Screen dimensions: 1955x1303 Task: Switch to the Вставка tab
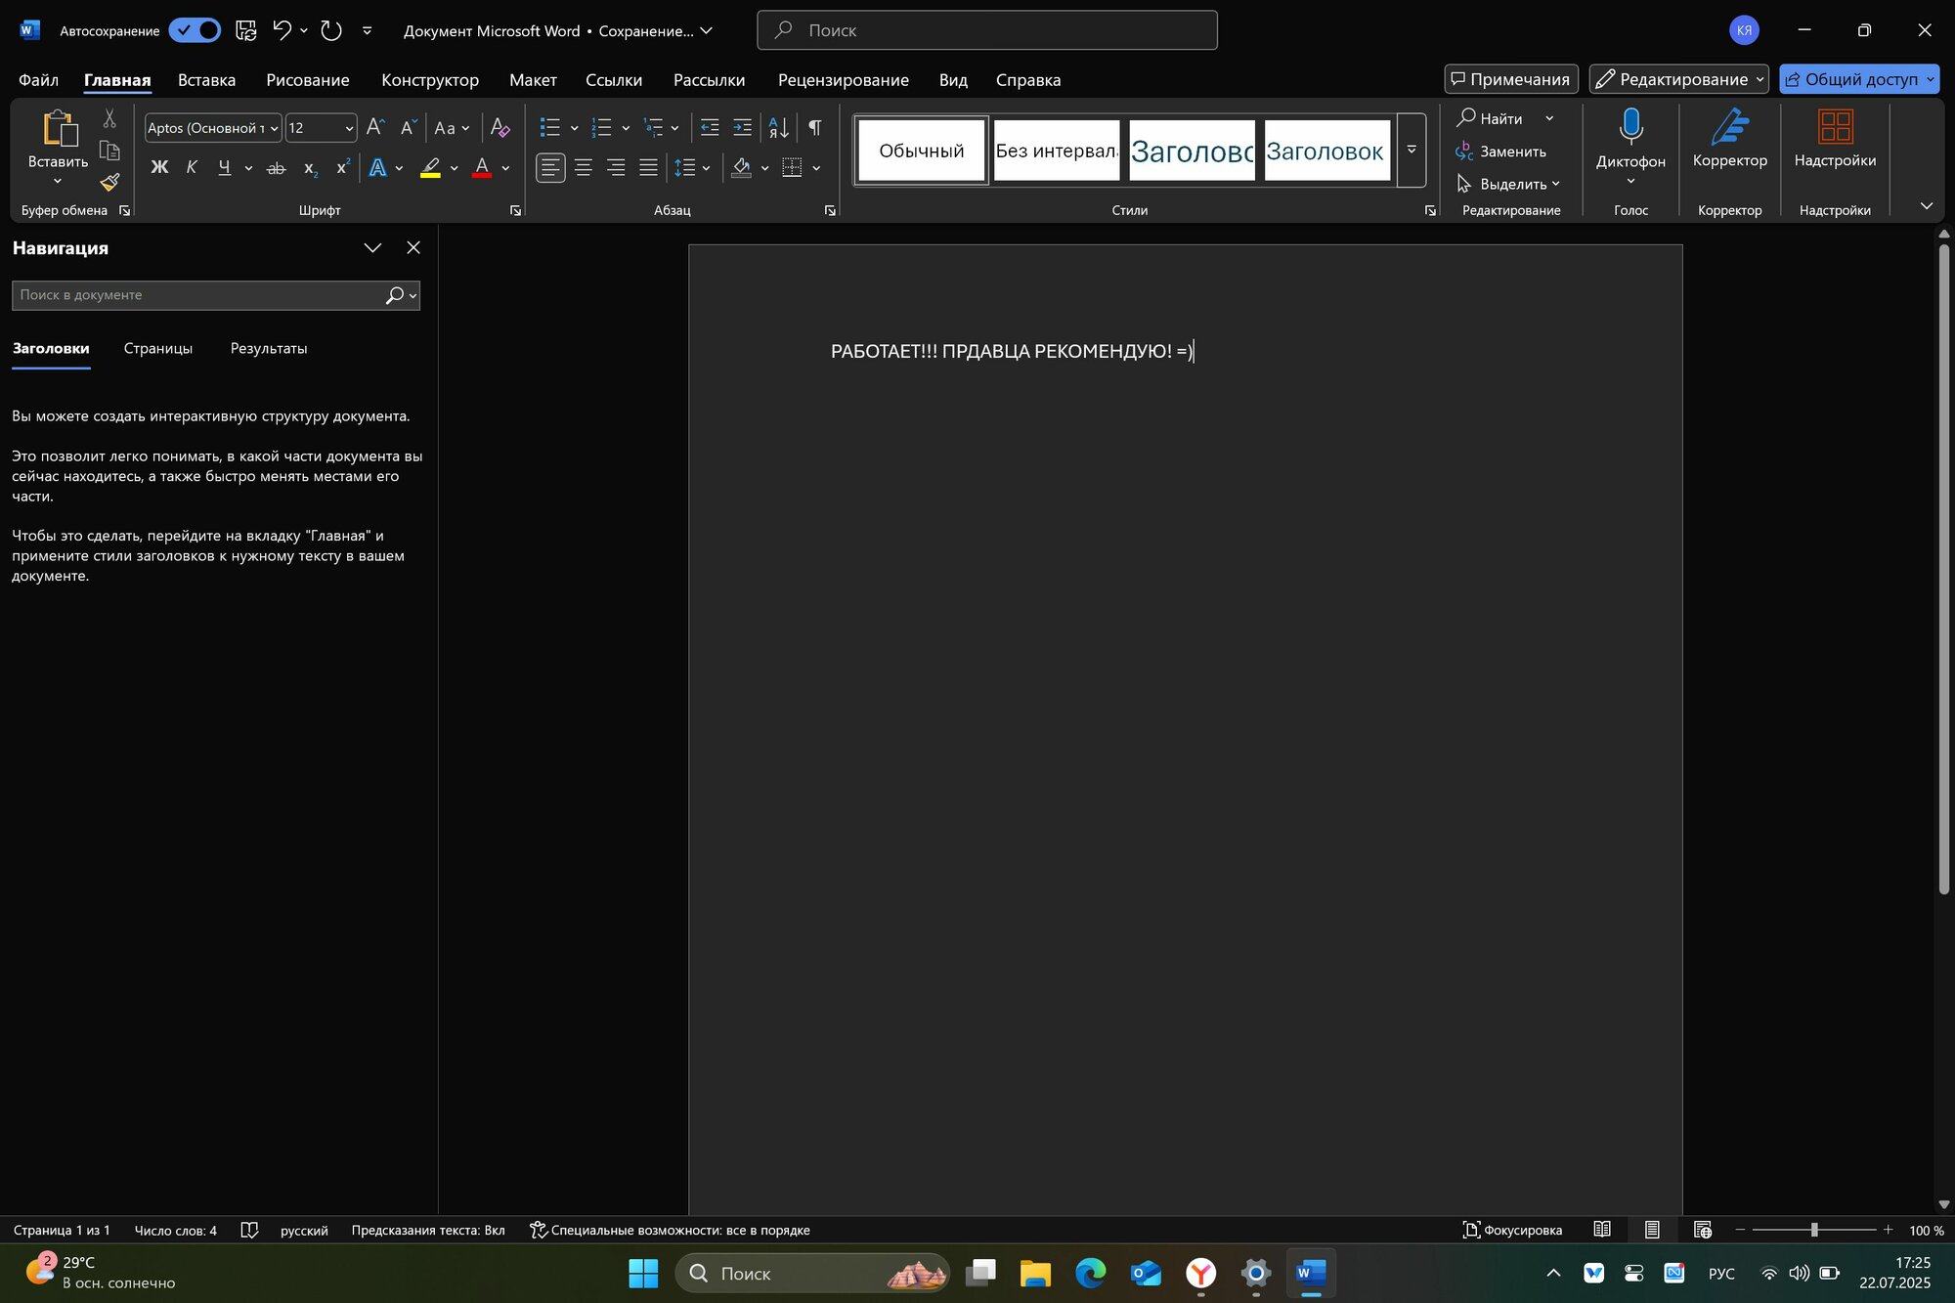pyautogui.click(x=206, y=80)
